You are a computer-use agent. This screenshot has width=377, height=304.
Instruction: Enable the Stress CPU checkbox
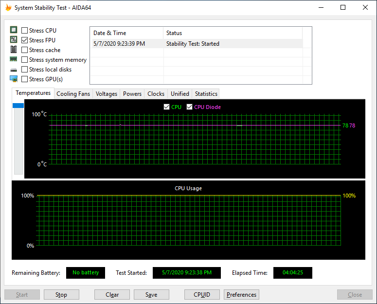click(24, 30)
